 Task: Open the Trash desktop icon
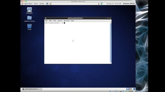click(x=29, y=27)
